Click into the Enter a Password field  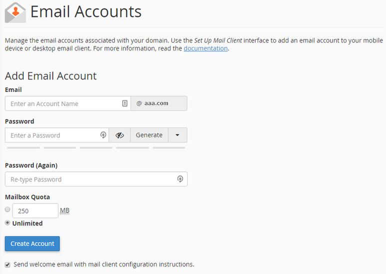point(52,135)
